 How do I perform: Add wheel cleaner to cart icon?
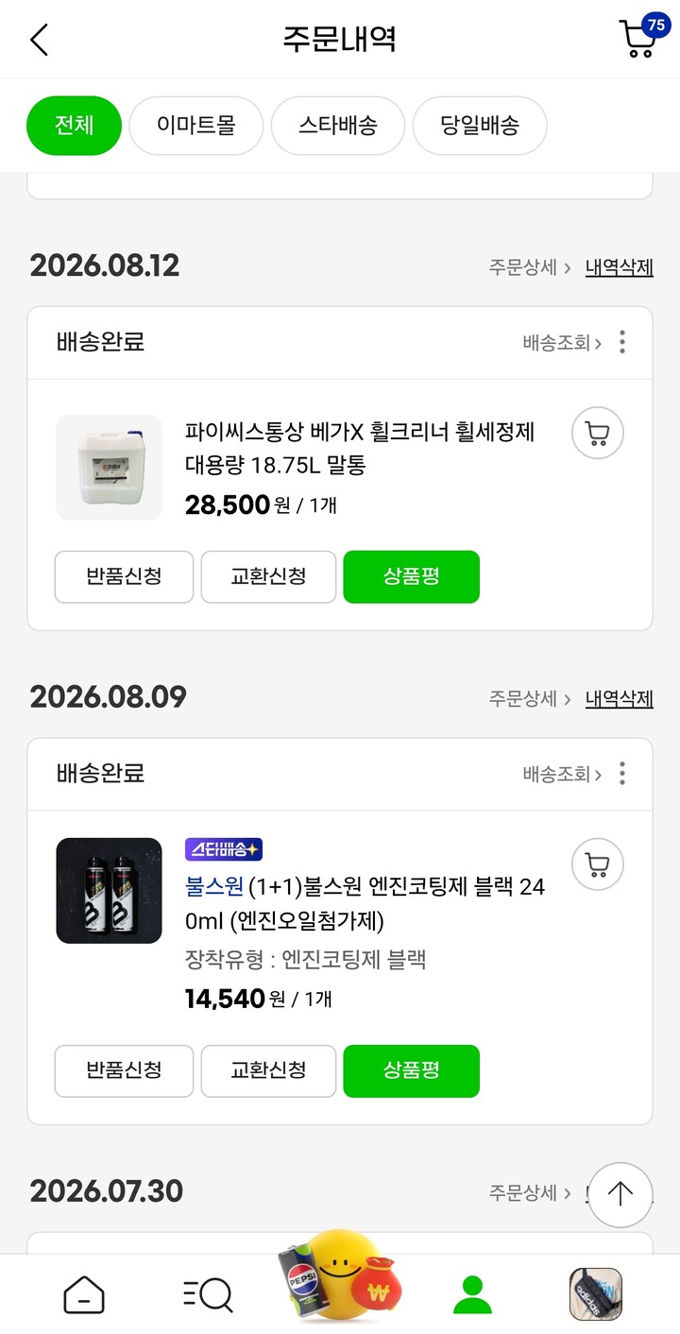[x=597, y=434]
